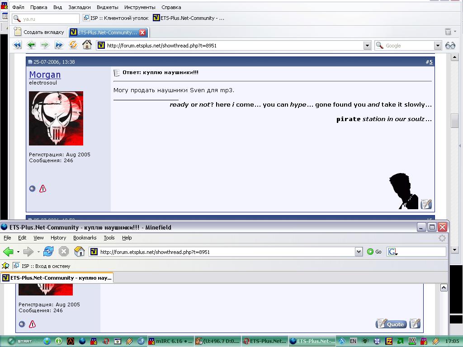
Task: Open trash can of closed tabs
Action: pyautogui.click(x=448, y=32)
